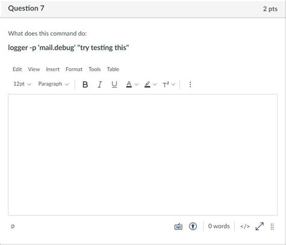
Task: Open the Edit menu
Action: (17, 69)
